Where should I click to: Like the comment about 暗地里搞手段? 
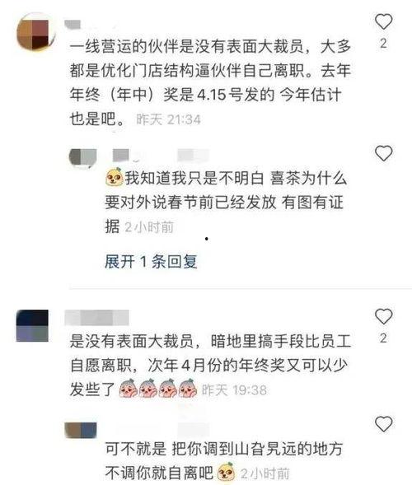coord(383,316)
